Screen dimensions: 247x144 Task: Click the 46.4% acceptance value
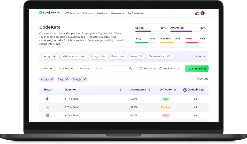(x=134, y=115)
